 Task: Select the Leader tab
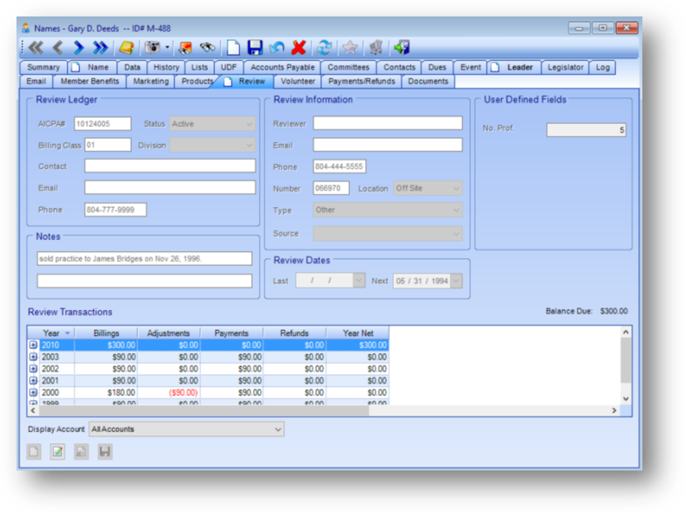coord(515,67)
